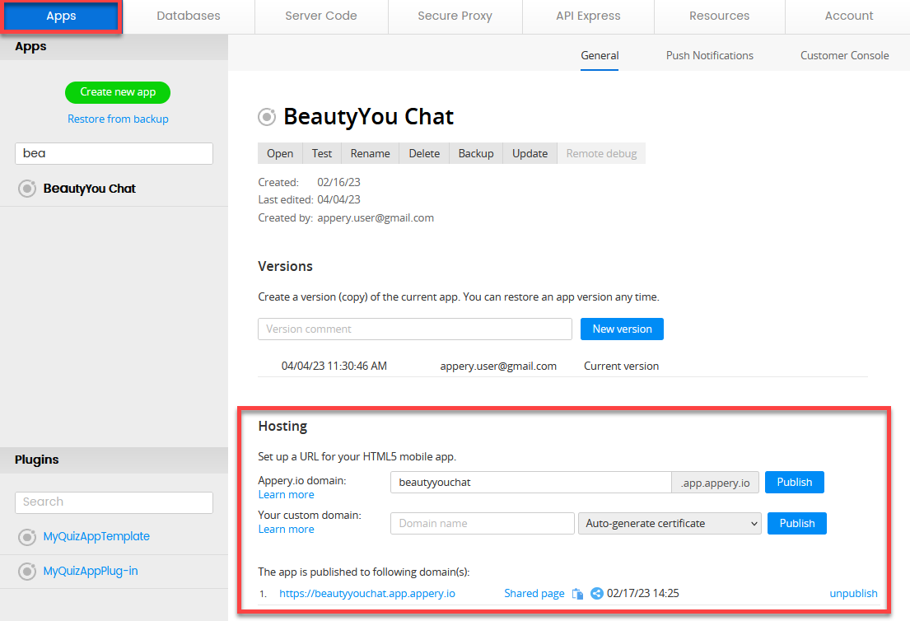Image resolution: width=910 pixels, height=621 pixels.
Task: Switch to the Apps tab
Action: point(61,16)
